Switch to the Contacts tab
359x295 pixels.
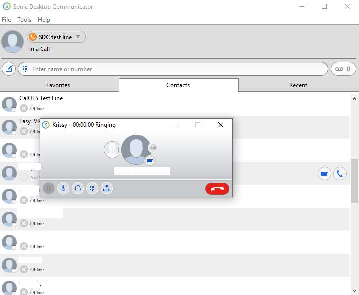coord(178,85)
